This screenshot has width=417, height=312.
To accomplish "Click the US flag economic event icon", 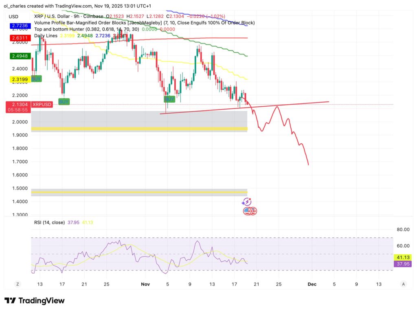I will (x=248, y=211).
